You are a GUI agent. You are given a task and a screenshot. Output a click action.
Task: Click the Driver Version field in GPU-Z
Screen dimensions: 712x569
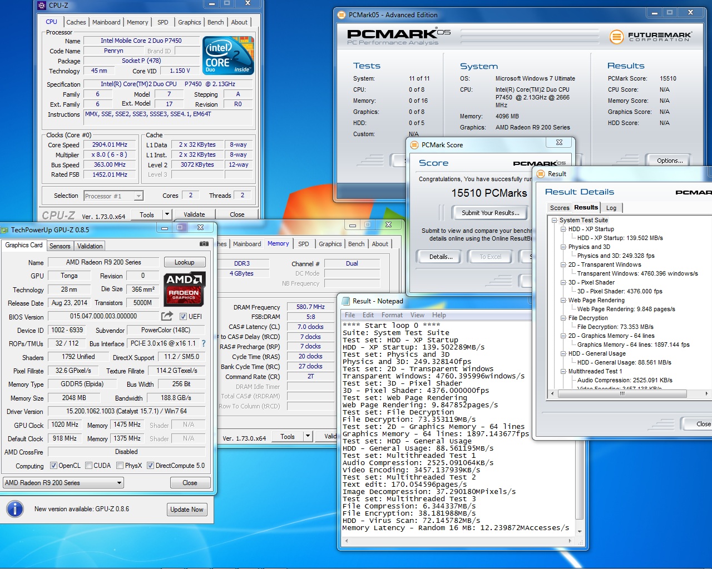click(126, 411)
